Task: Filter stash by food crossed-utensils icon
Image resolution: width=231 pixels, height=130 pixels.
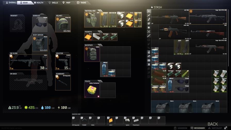Action: pyautogui.click(x=149, y=32)
